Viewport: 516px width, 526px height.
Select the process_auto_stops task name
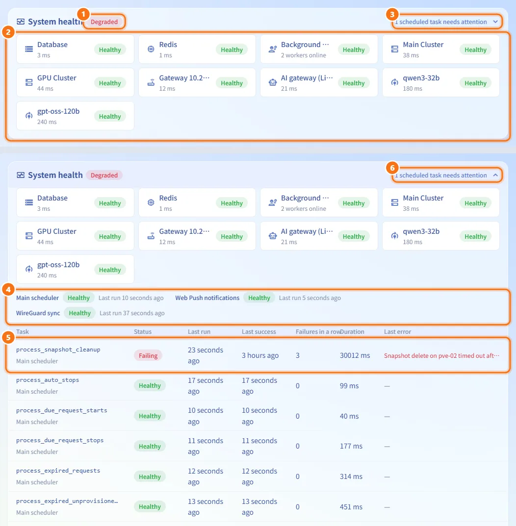(x=48, y=380)
